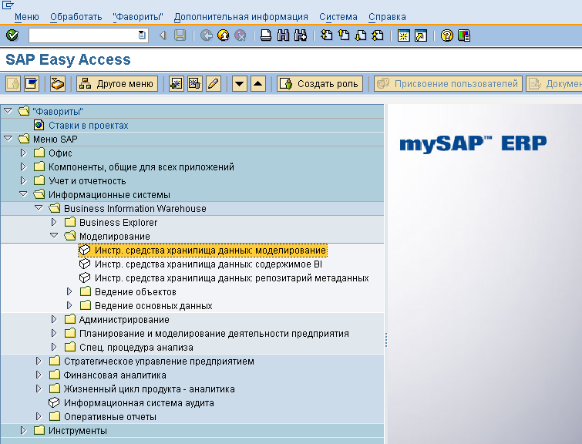This screenshot has width=582, height=444.
Task: Click the Cancel red X icon
Action: (x=241, y=35)
